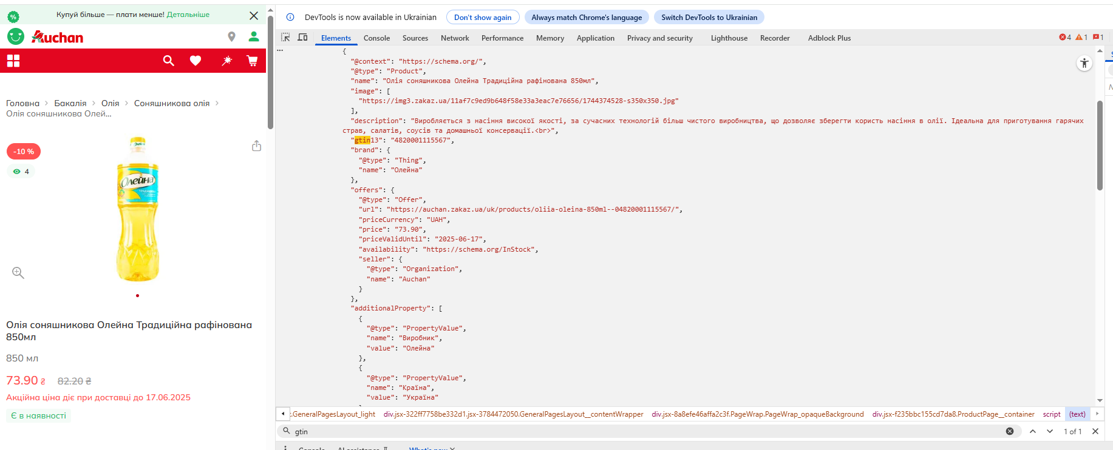
Task: Click the green percent promo icon
Action: pyautogui.click(x=13, y=16)
